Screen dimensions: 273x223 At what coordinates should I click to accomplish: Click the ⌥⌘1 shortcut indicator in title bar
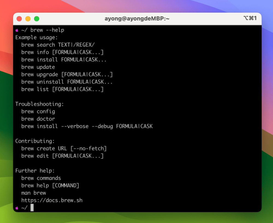click(250, 18)
